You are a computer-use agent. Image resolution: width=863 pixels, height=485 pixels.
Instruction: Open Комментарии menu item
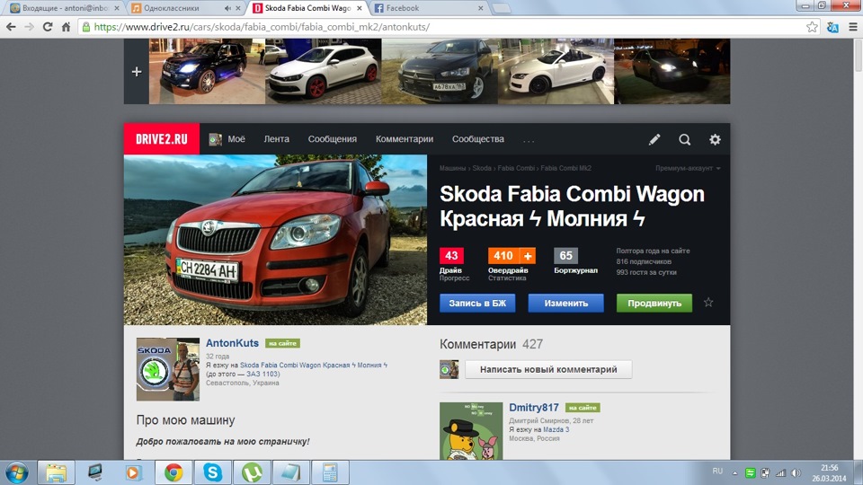[x=405, y=139]
